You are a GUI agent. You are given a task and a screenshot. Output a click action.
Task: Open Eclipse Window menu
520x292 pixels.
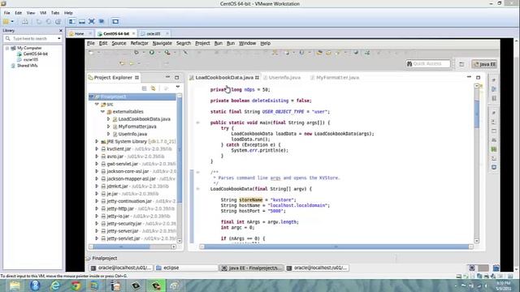click(247, 43)
